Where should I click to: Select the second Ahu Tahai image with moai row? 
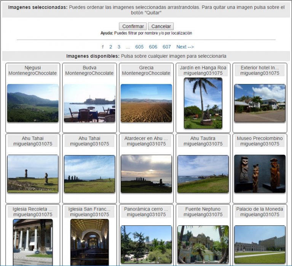(x=89, y=174)
